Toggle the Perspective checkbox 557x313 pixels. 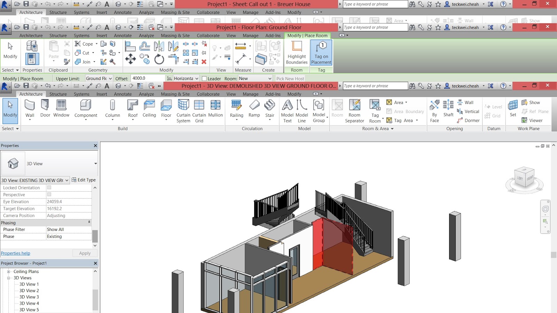tap(49, 194)
